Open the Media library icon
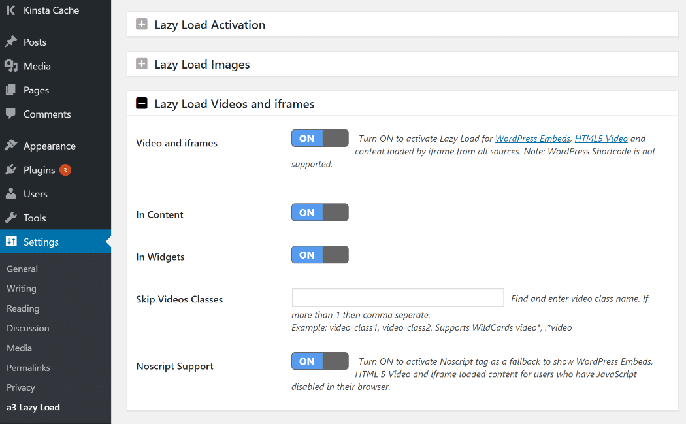Viewport: 686px width, 424px height. click(12, 65)
